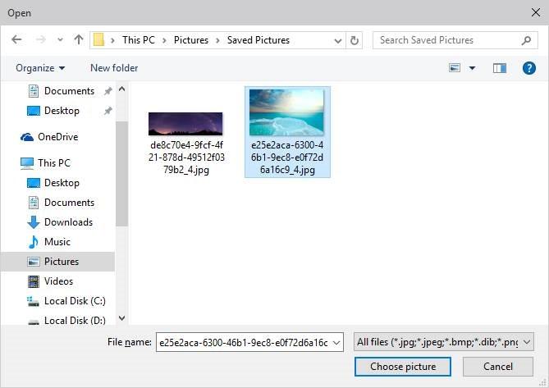Open the Organize menu

pos(40,68)
